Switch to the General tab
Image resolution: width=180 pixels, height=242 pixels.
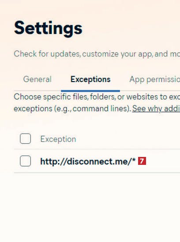pos(37,79)
